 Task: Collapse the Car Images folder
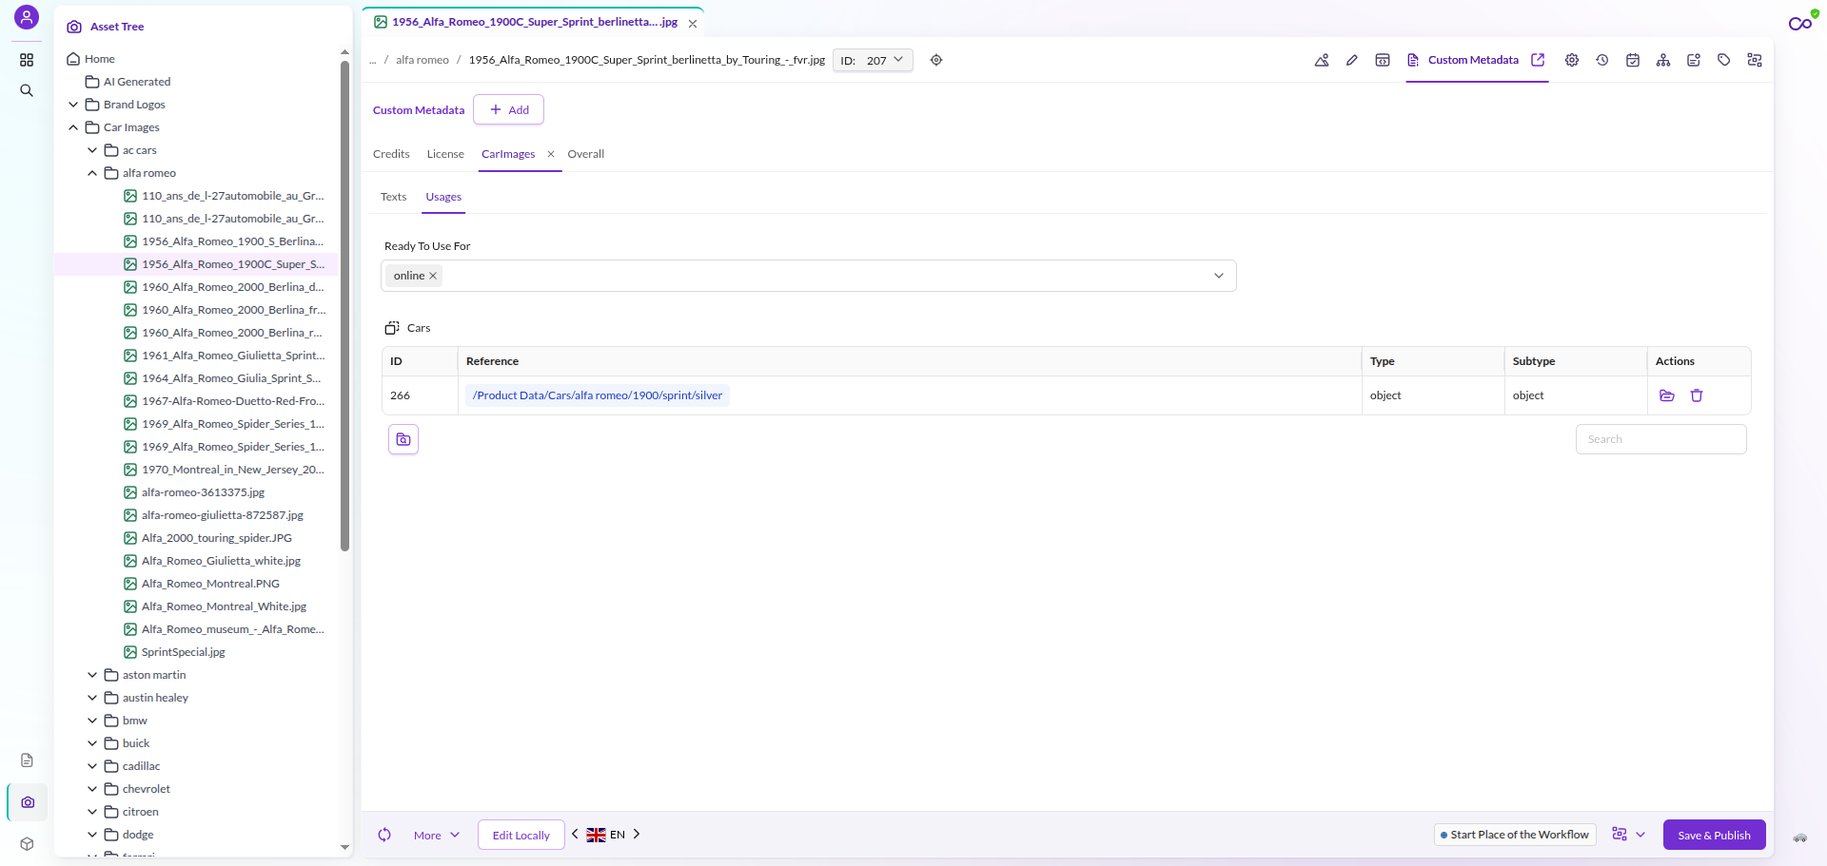tap(73, 127)
